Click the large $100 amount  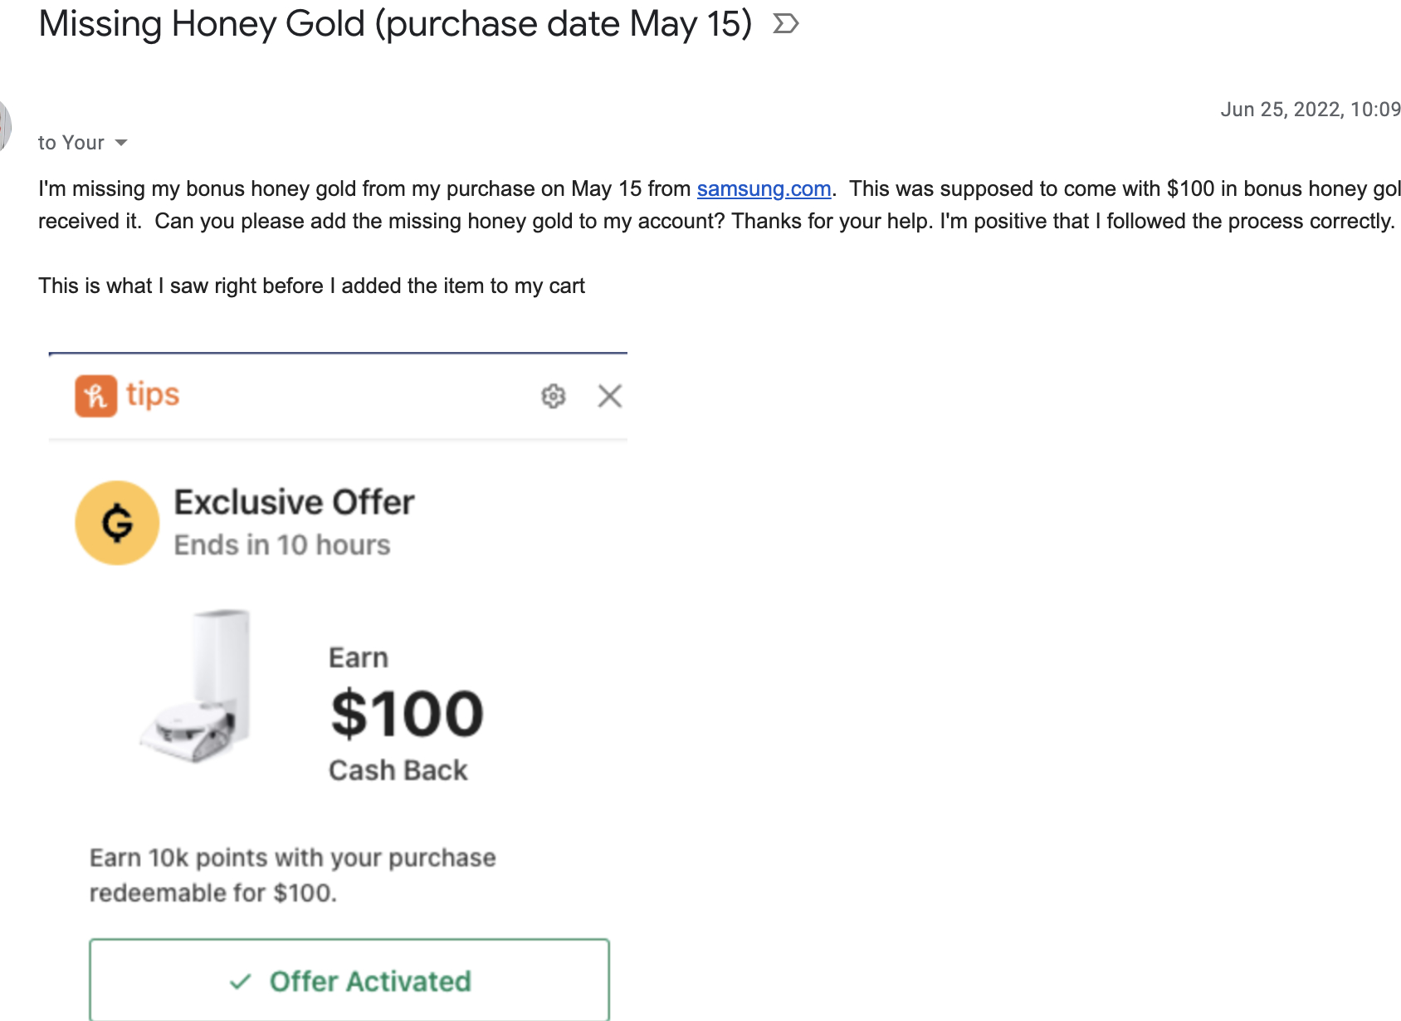407,714
